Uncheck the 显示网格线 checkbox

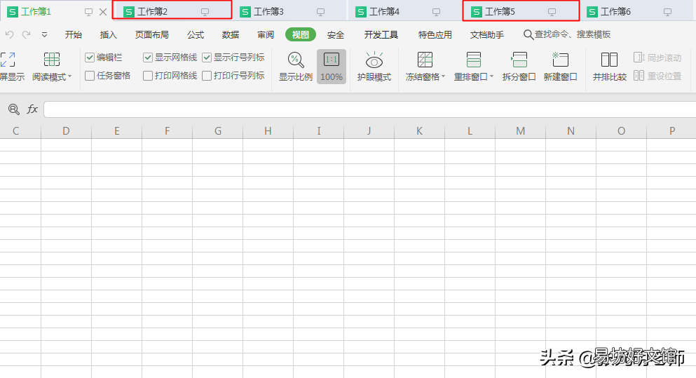click(148, 58)
